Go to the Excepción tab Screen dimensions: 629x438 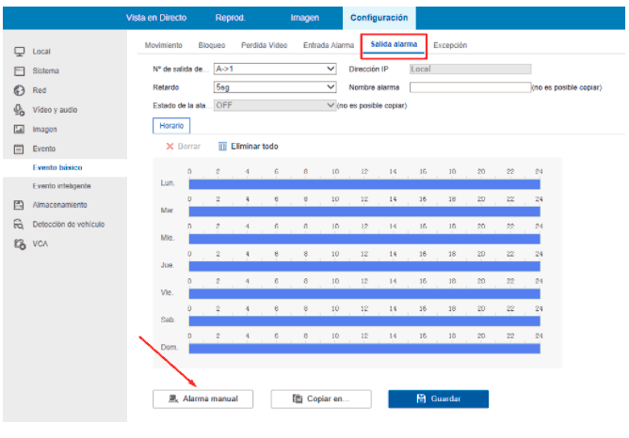(449, 45)
